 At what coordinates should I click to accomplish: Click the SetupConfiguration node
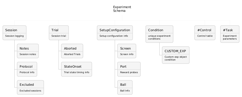click(x=115, y=33)
